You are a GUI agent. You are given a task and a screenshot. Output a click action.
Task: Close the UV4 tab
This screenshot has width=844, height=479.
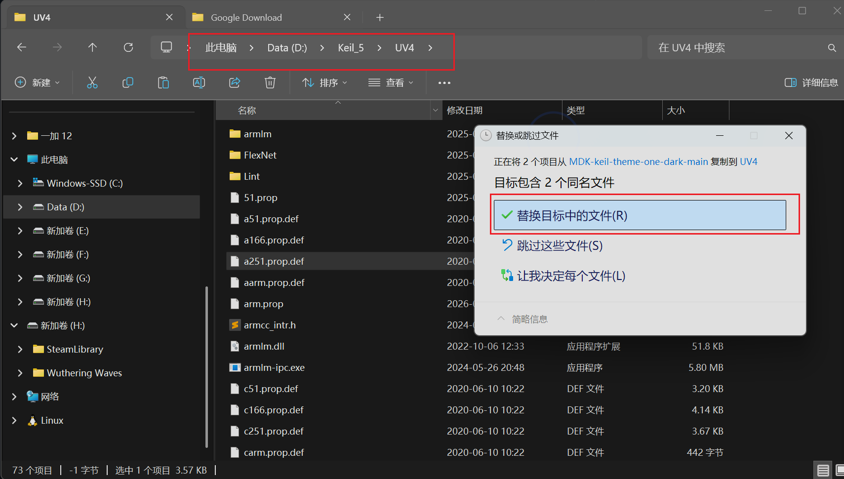coord(169,17)
